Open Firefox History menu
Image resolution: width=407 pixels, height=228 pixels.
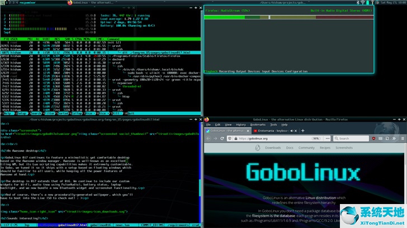[x=241, y=125]
